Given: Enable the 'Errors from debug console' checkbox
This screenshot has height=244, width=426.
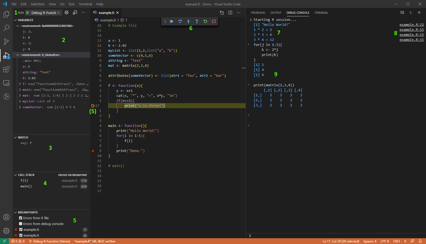Looking at the screenshot, I should pos(21,224).
